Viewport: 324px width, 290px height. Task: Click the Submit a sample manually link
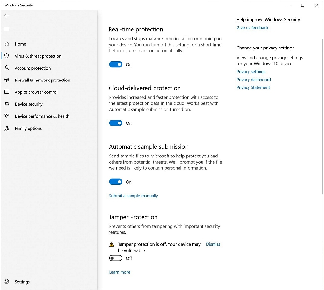[133, 196]
